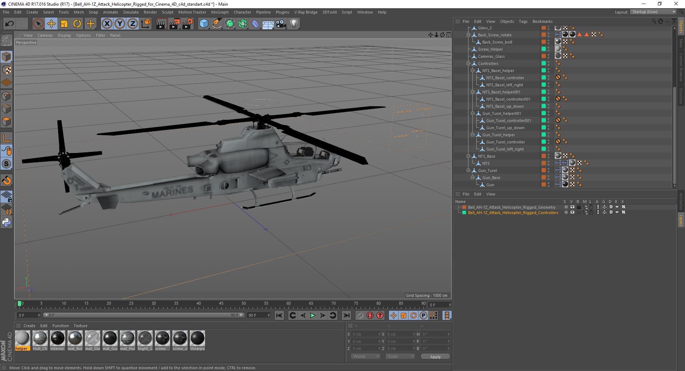Add a Cube primitive object
Viewport: 685px width, 371px height.
coord(204,24)
